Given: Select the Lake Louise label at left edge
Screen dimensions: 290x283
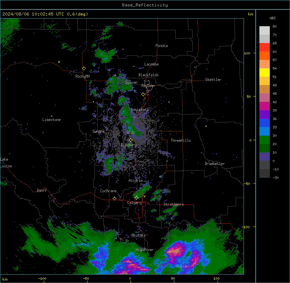Looking at the screenshot, I should (x=6, y=163).
